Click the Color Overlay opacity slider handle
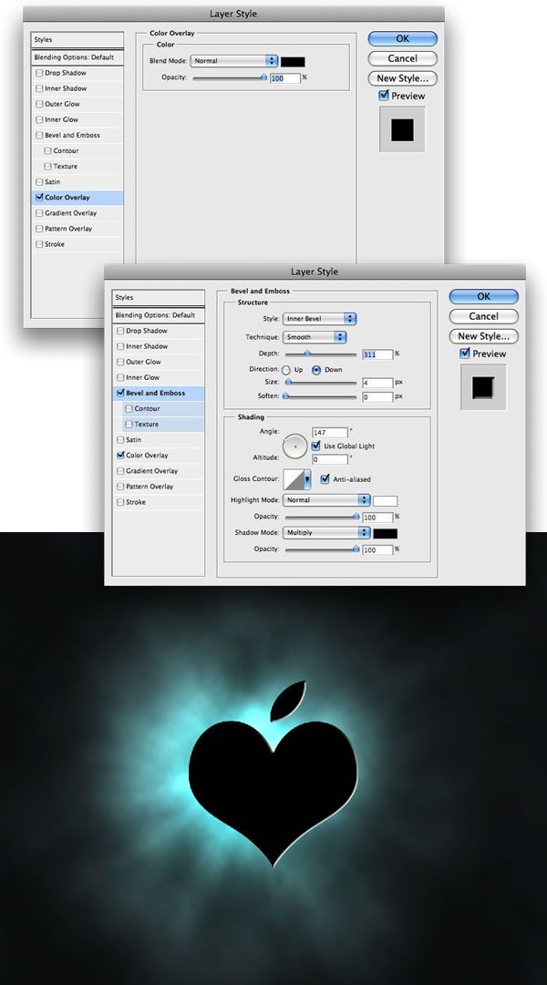 coord(263,77)
